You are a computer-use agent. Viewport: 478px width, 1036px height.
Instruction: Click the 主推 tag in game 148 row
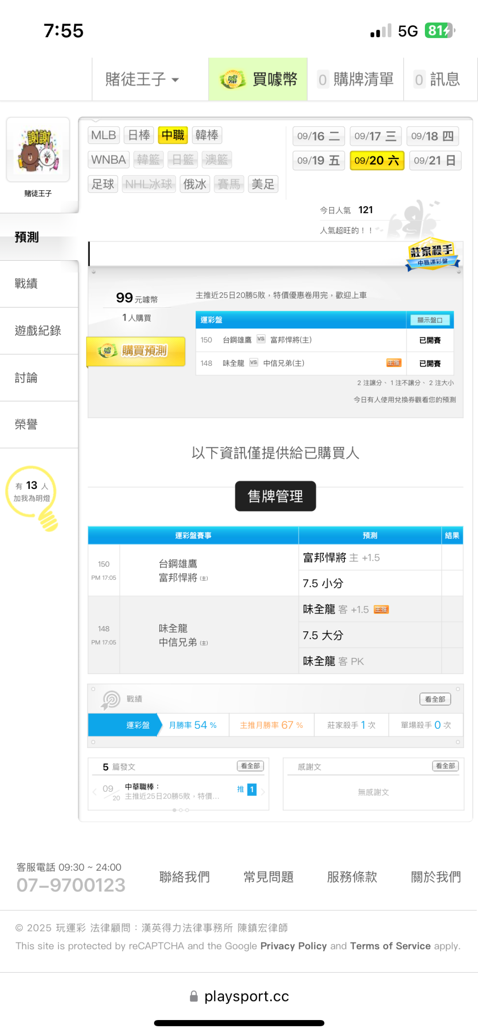point(394,363)
